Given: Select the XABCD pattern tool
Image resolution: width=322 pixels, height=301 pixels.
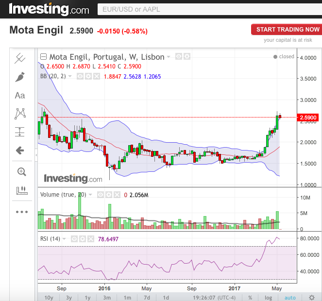Looking at the screenshot, I should 20,114.
